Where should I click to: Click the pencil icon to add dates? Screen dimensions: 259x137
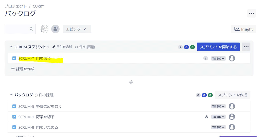click(53, 47)
